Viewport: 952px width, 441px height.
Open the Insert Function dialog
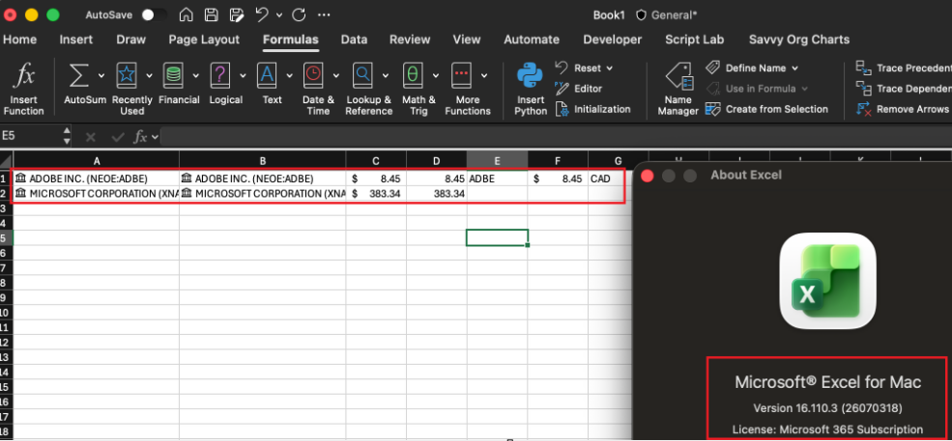point(23,90)
